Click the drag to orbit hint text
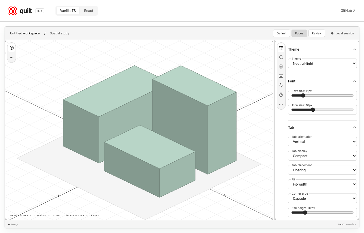Viewport: 364px width, 233px height. point(55,216)
